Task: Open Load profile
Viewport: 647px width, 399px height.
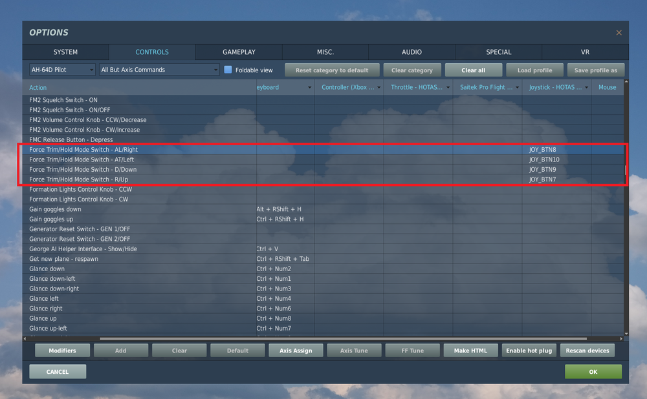Action: click(x=534, y=70)
